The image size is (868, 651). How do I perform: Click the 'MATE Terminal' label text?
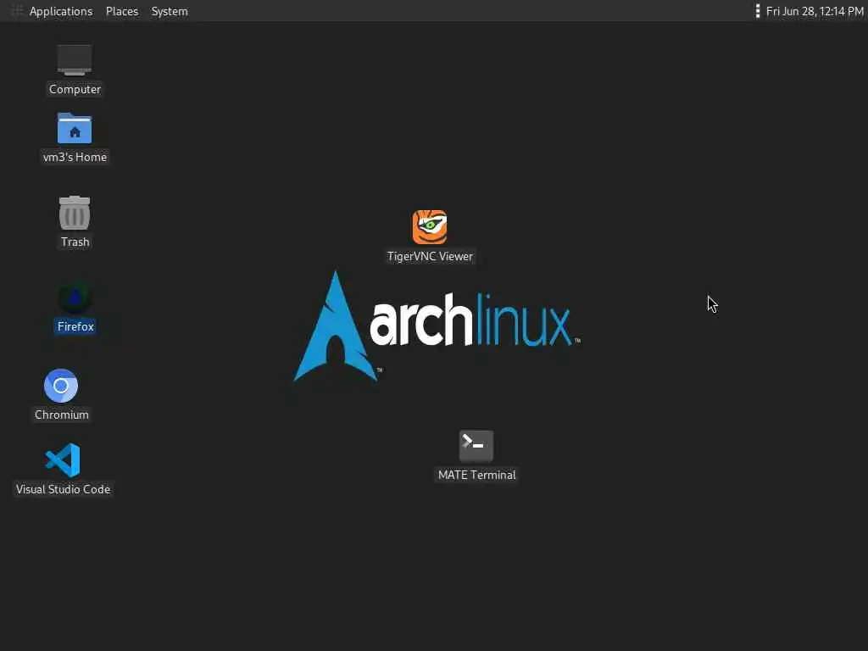click(x=476, y=475)
